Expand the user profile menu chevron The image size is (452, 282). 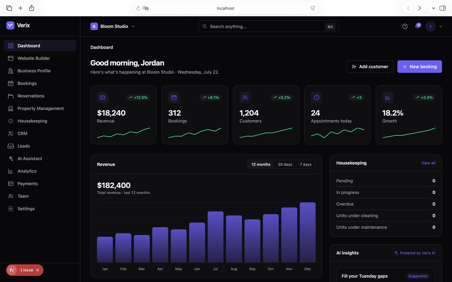pos(441,26)
